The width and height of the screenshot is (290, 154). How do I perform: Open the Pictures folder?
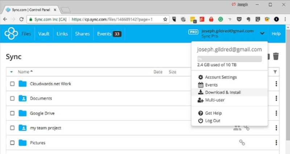click(x=38, y=143)
